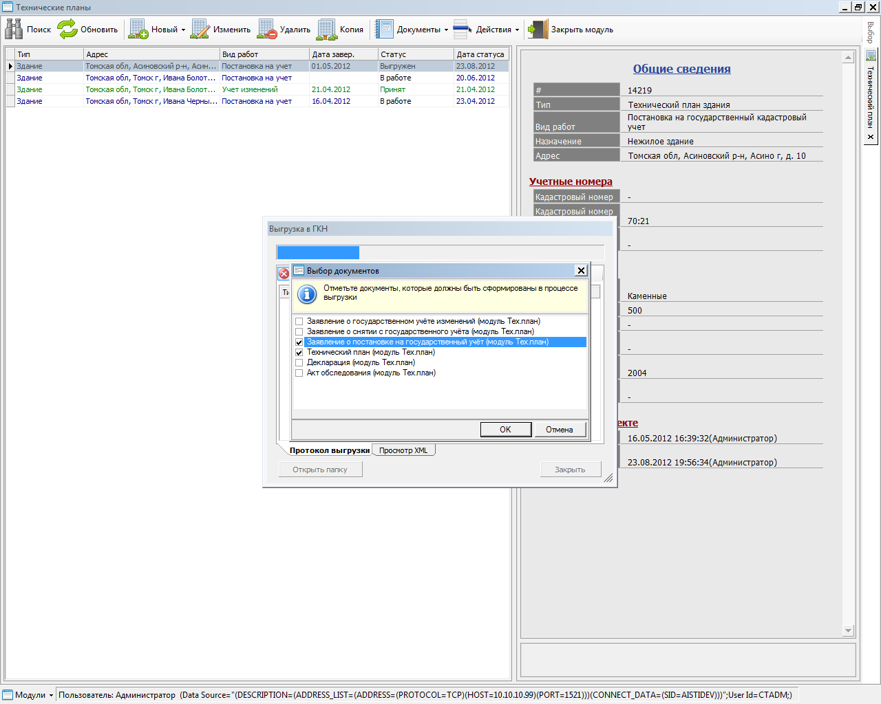
Task: Click the red error icon in export dialog
Action: pos(284,274)
